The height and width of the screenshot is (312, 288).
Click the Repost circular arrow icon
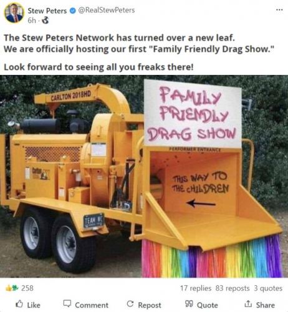(130, 304)
